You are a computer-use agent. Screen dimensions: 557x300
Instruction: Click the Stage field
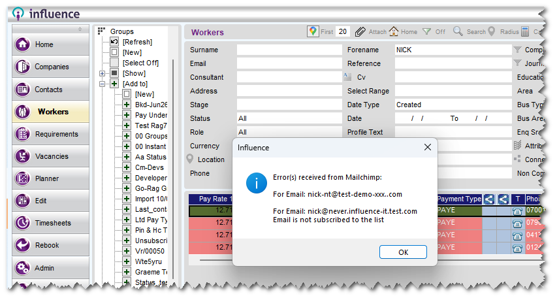(289, 105)
